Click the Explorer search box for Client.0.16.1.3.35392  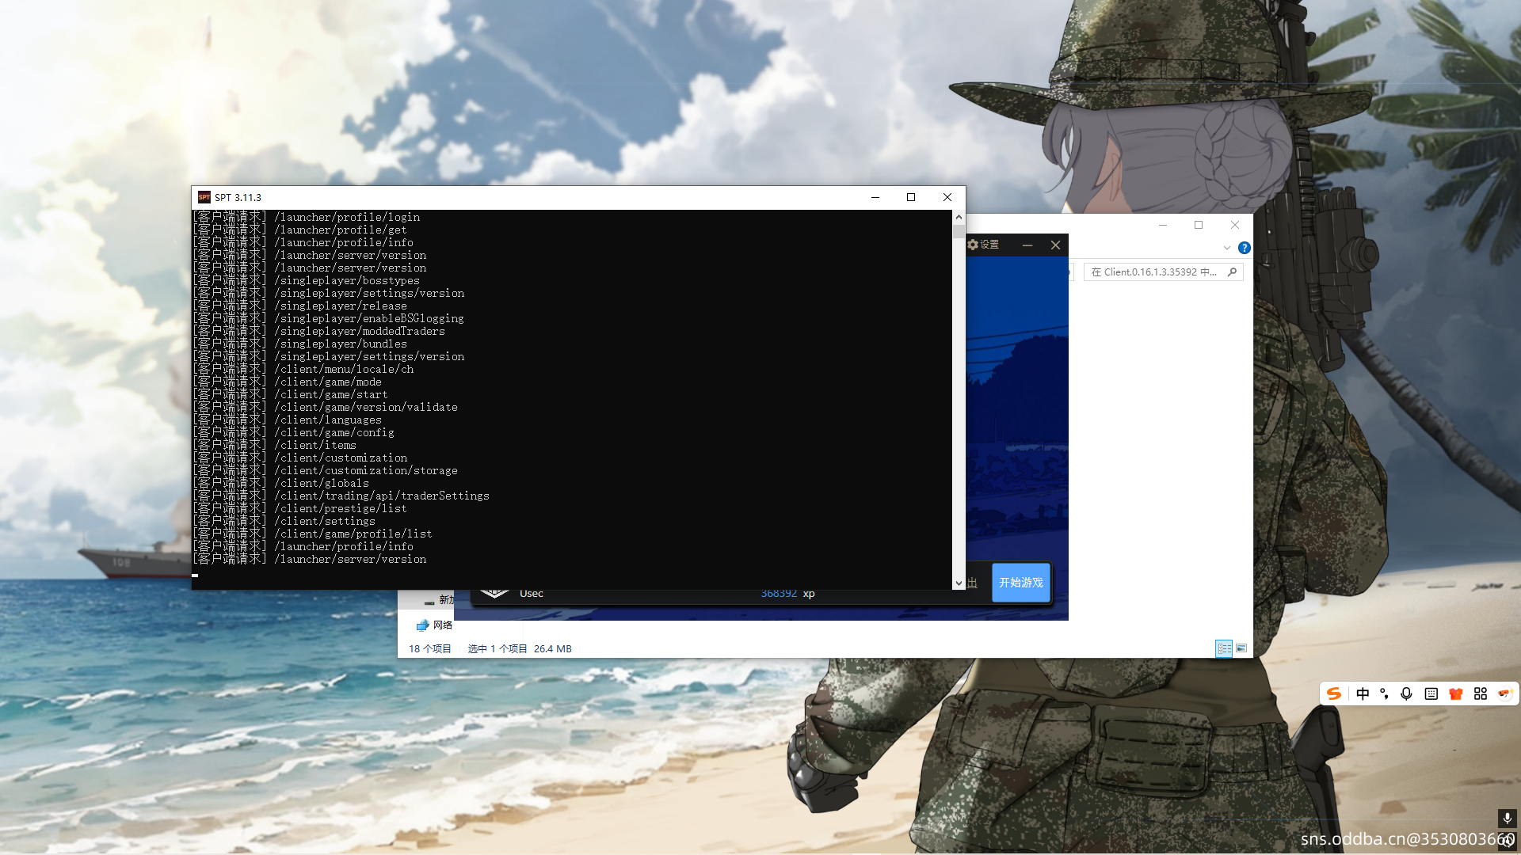pos(1163,272)
